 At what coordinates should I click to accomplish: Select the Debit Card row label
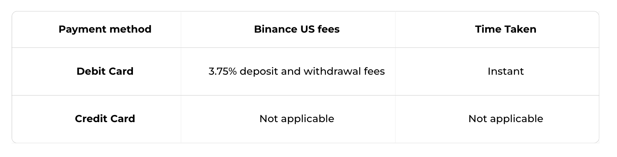pyautogui.click(x=105, y=71)
